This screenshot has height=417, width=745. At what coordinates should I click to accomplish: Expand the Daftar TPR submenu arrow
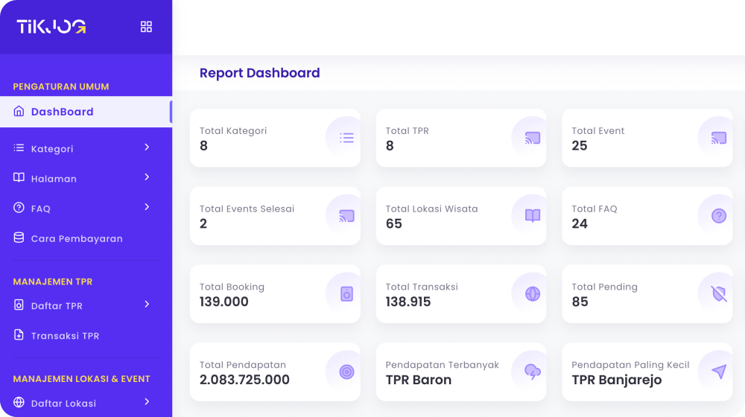click(x=147, y=305)
